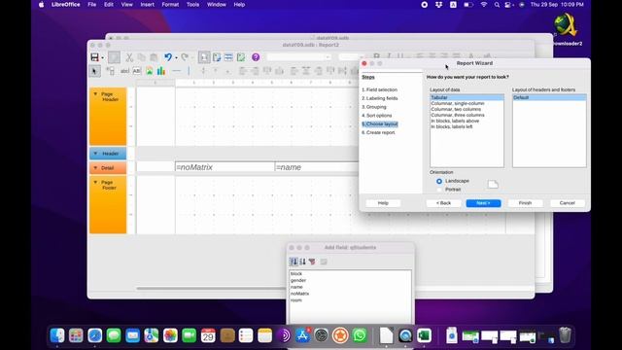Collapse the Detail section

pyautogui.click(x=95, y=168)
